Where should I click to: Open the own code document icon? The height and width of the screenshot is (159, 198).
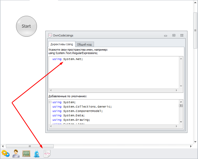(x=47, y=154)
